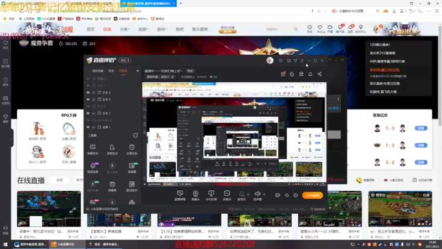Add a new scene with the plus button
The height and width of the screenshot is (249, 442).
(x=138, y=71)
